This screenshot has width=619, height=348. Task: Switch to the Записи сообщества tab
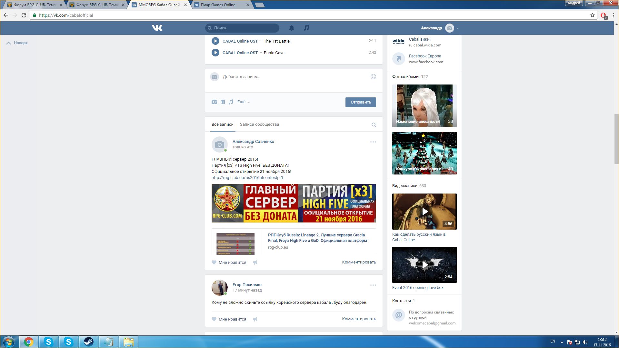point(259,124)
